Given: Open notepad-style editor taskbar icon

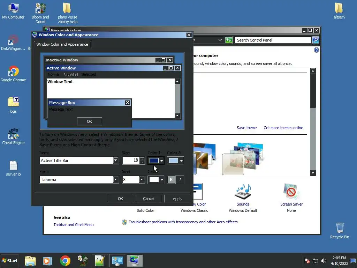Looking at the screenshot, I should (x=100, y=261).
